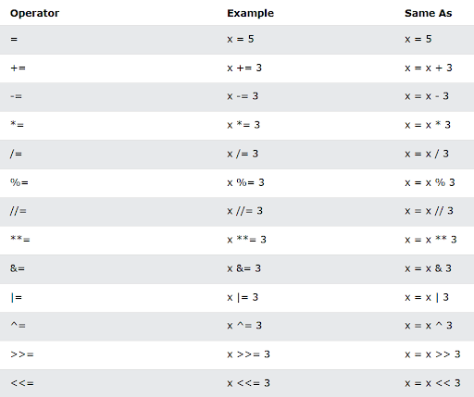This screenshot has height=397, width=474.
Task: Click the text x = x // 3
Action: (429, 211)
